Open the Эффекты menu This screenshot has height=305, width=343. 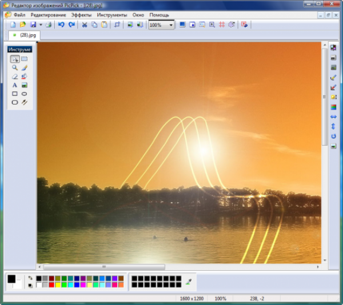point(81,15)
